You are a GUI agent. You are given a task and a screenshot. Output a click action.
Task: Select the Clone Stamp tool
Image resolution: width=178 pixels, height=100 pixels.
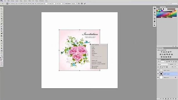[x=2, y=29]
